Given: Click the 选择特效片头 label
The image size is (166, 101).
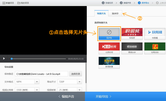Looking at the screenshot, I should (x=101, y=23).
